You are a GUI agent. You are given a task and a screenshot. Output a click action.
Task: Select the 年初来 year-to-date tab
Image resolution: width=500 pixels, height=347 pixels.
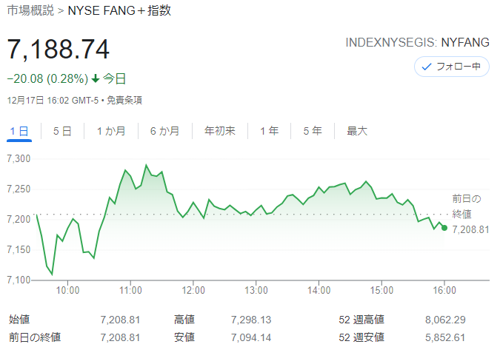pyautogui.click(x=220, y=131)
